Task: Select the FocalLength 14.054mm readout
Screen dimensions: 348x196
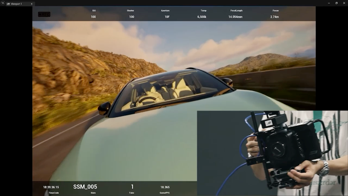Action: coord(235,17)
